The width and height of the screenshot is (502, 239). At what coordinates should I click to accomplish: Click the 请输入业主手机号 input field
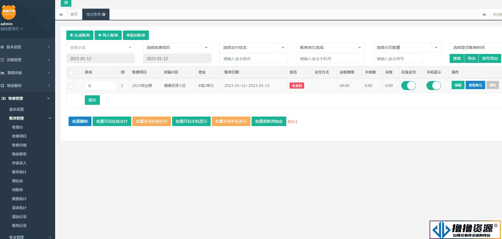330,59
